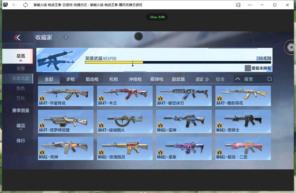Open 角色 in the left sidebar

coord(21,88)
